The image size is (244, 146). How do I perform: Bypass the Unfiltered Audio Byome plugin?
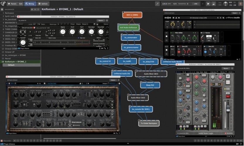(x=235, y=13)
